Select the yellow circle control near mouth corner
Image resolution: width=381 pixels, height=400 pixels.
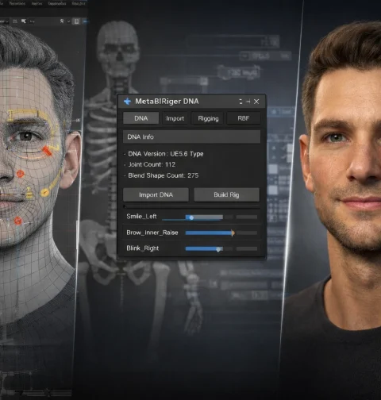[44, 193]
